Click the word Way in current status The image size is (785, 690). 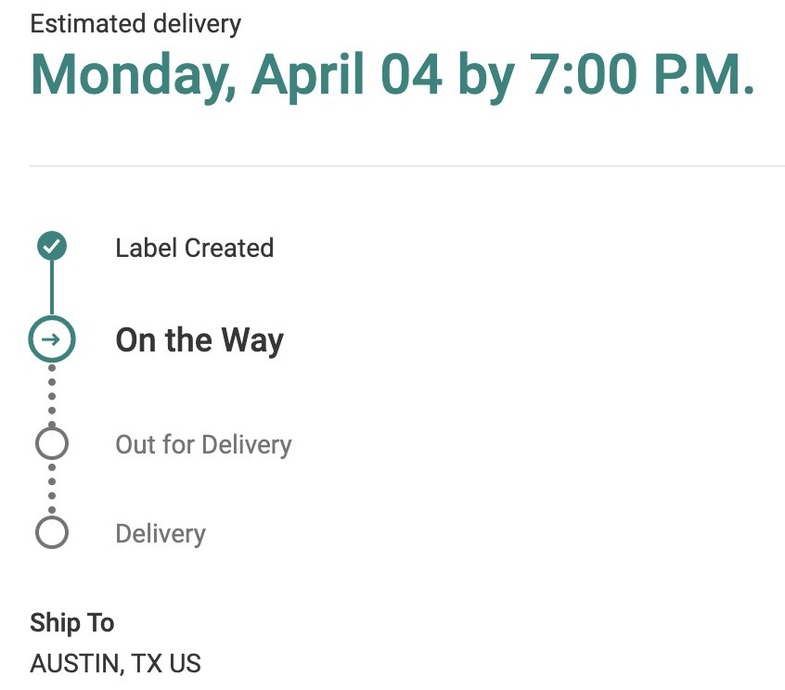point(252,340)
